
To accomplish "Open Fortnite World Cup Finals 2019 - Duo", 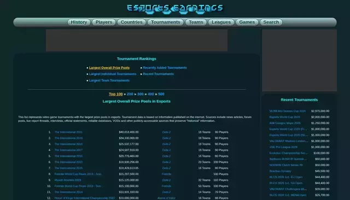I will pyautogui.click(x=78, y=186).
